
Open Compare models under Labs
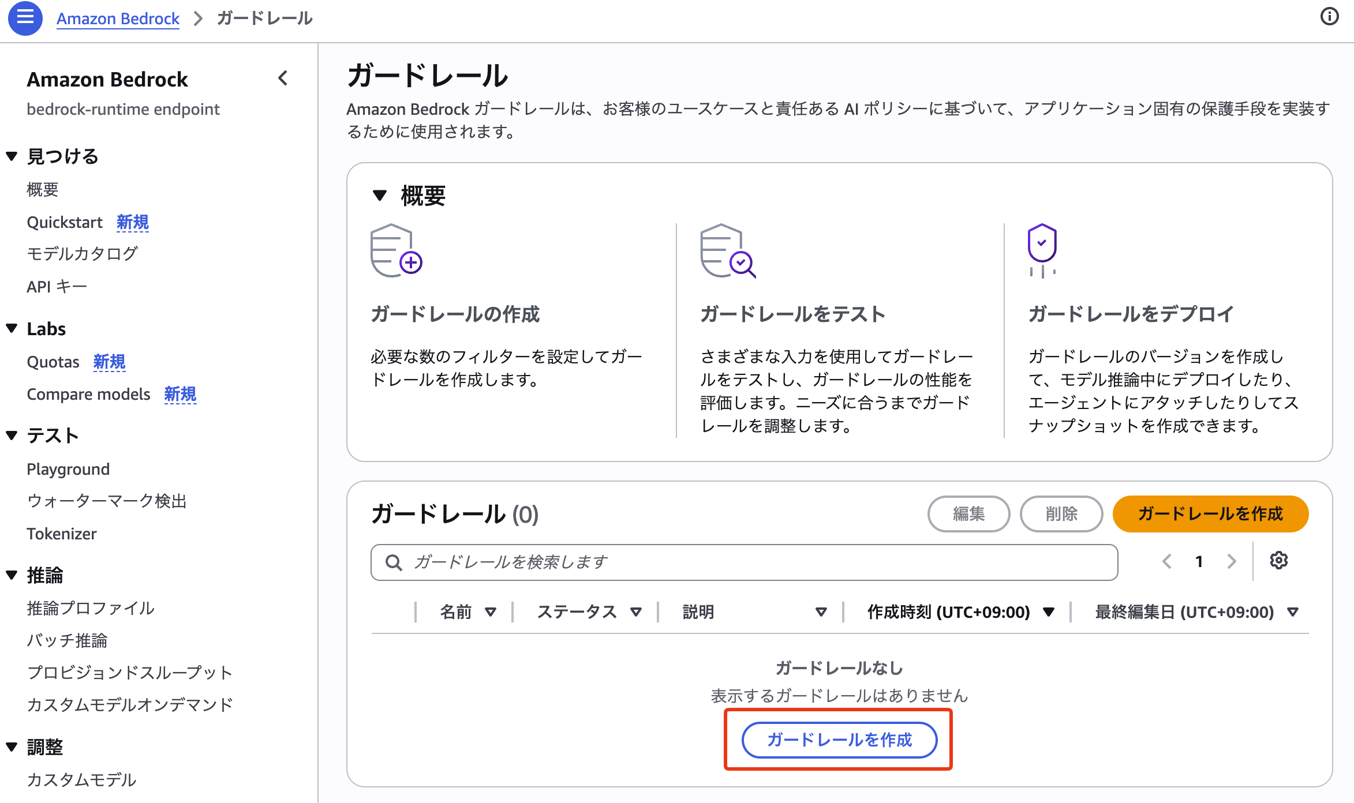(x=88, y=394)
